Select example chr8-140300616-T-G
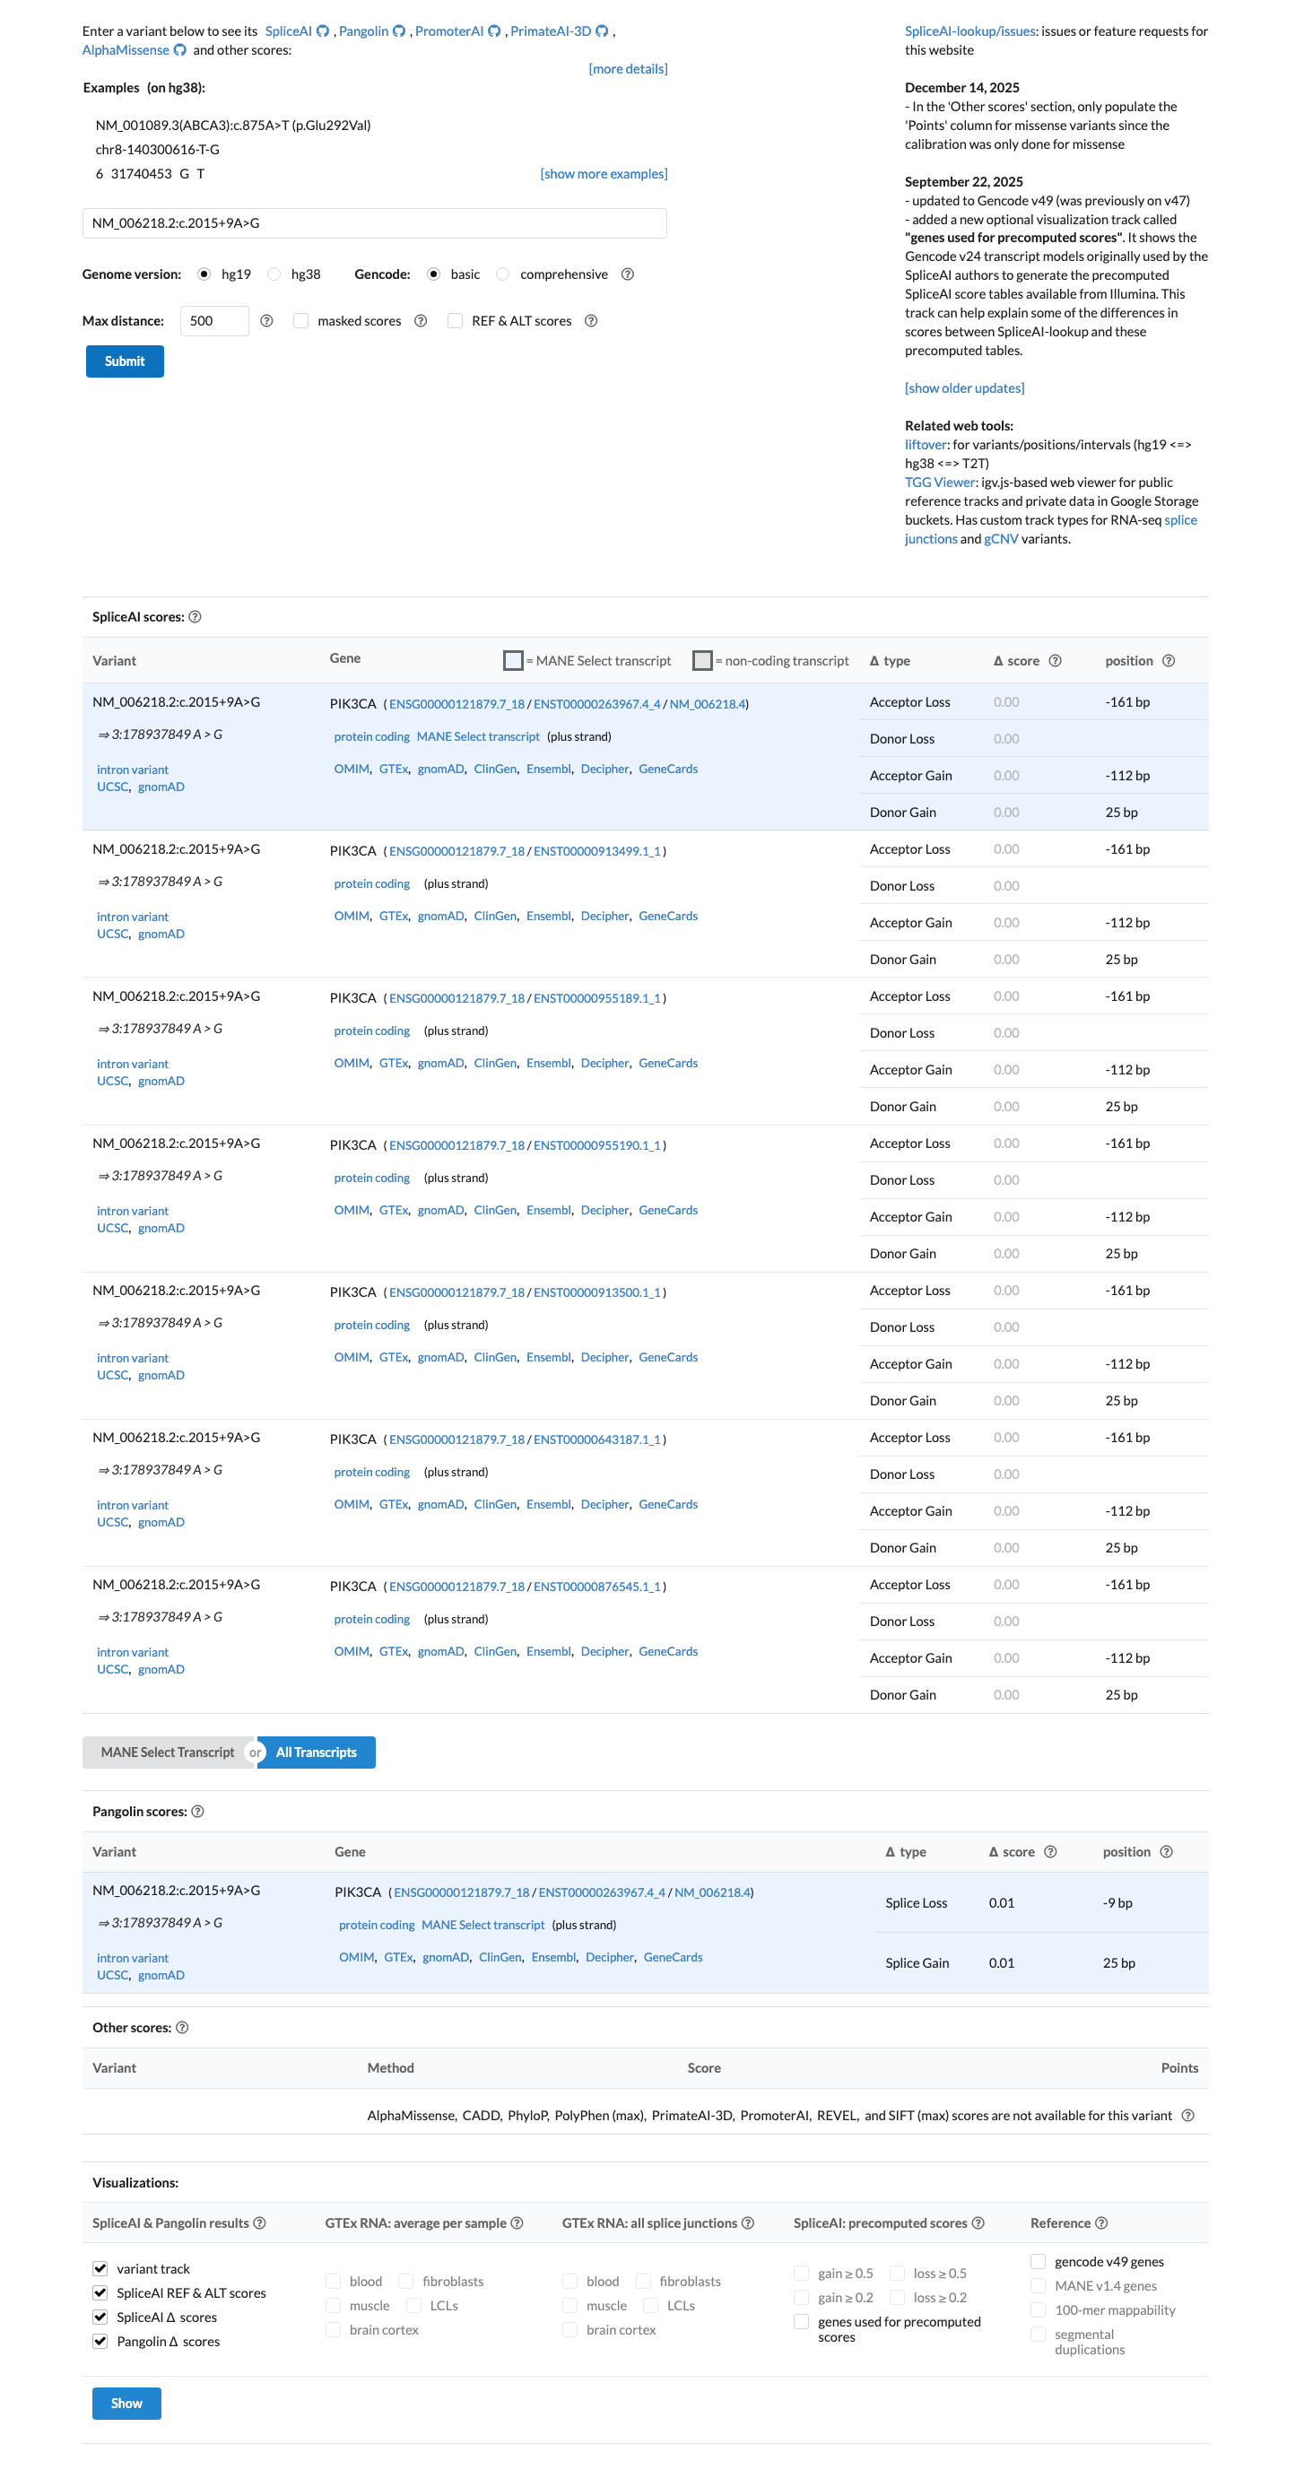 click(157, 150)
